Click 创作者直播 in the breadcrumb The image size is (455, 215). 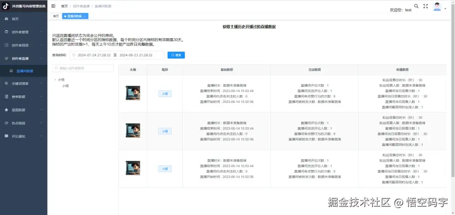(81, 6)
